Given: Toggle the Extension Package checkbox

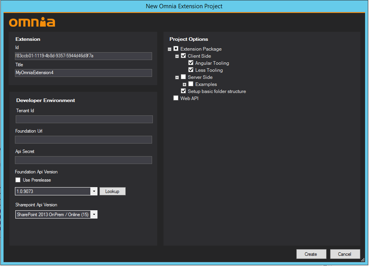Looking at the screenshot, I should pyautogui.click(x=176, y=49).
